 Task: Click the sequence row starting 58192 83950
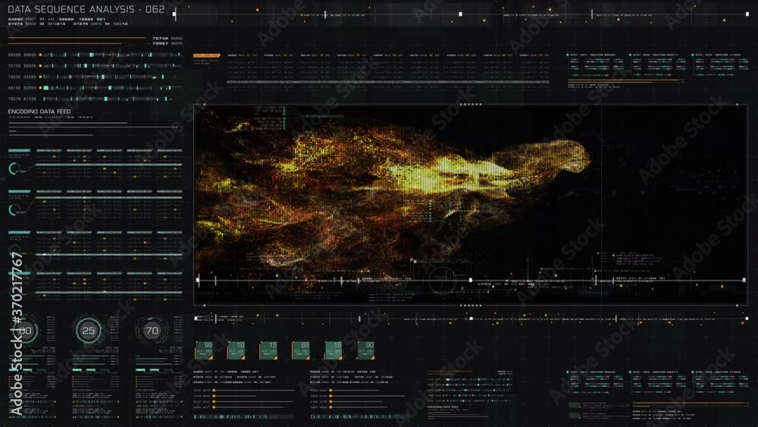click(x=95, y=87)
